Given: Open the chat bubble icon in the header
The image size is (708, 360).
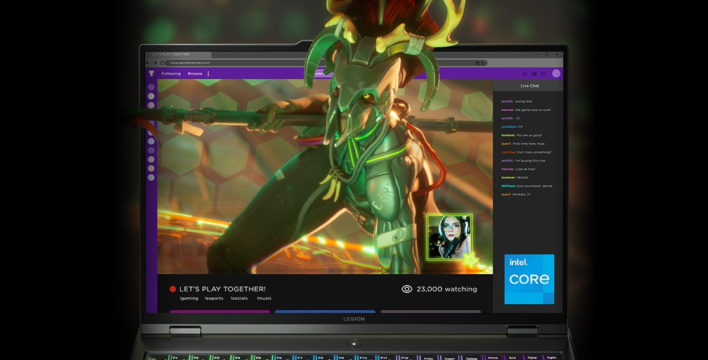Looking at the screenshot, I should (543, 74).
